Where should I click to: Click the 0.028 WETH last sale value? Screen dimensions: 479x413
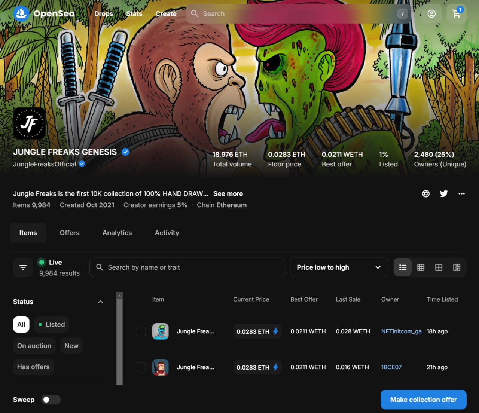[353, 331]
